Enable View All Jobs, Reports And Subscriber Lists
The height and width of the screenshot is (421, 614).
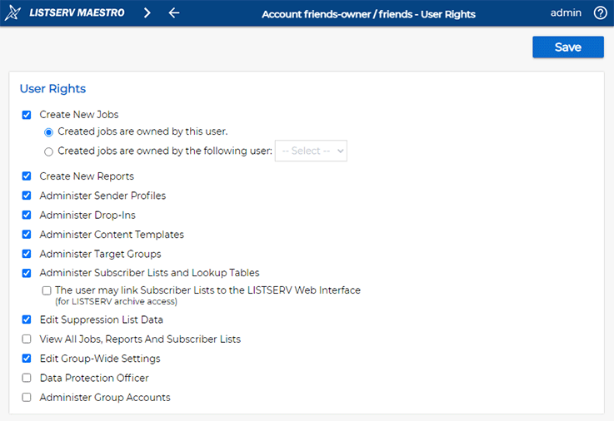tap(27, 339)
